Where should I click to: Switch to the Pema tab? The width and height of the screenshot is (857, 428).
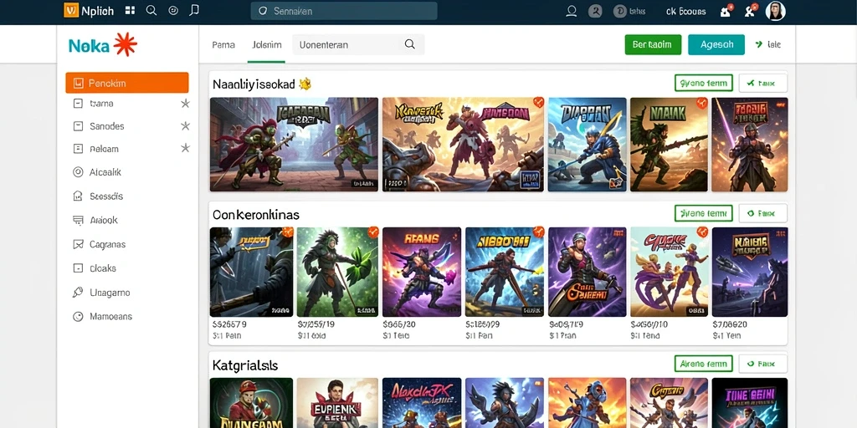tap(223, 45)
